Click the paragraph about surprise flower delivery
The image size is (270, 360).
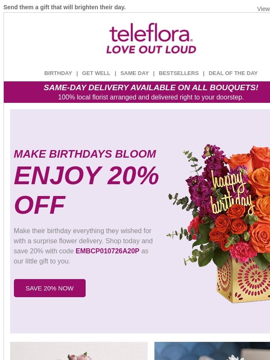83,246
